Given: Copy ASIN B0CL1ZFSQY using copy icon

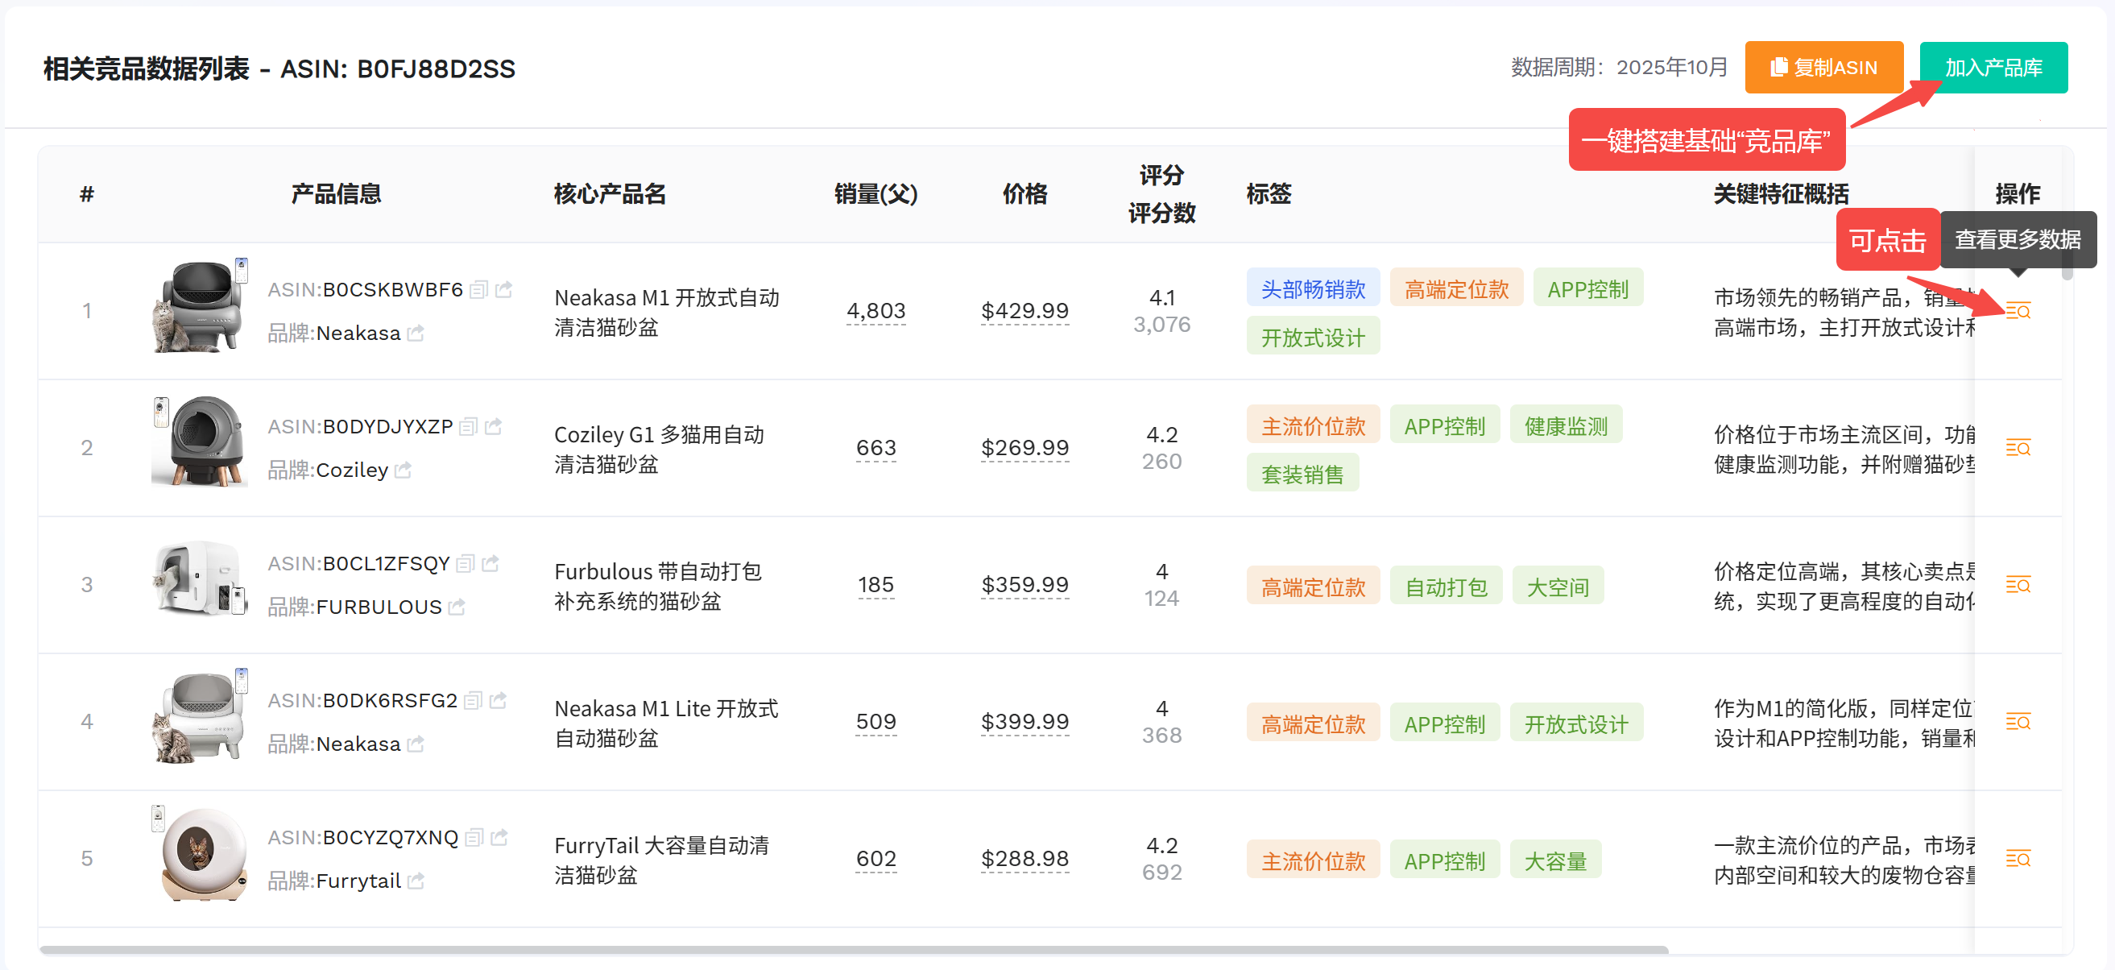Looking at the screenshot, I should [466, 563].
